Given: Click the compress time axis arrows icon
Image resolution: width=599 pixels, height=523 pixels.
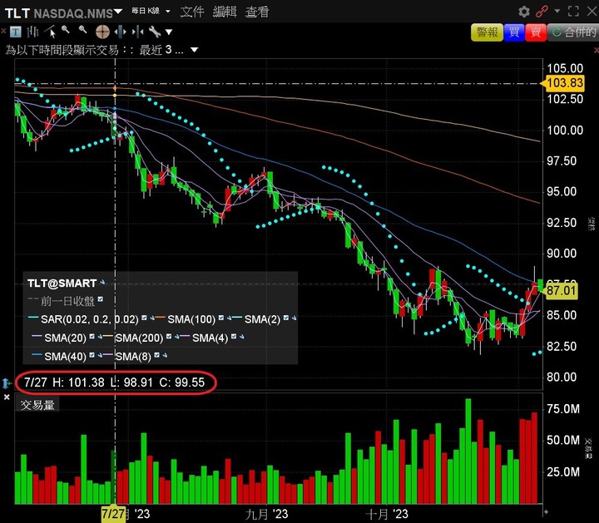Looking at the screenshot, I should (137, 32).
